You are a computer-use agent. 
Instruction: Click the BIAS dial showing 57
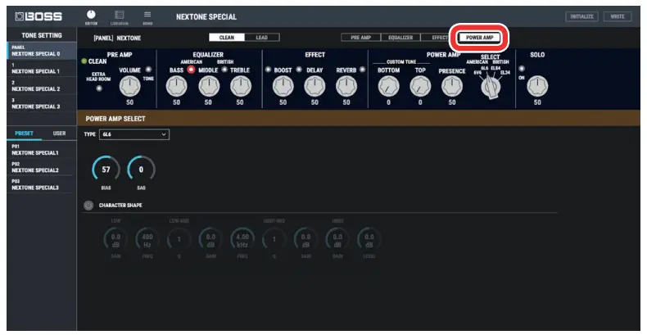pos(106,170)
